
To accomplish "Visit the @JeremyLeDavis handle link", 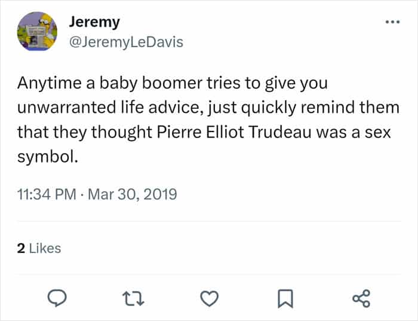I will coord(126,42).
